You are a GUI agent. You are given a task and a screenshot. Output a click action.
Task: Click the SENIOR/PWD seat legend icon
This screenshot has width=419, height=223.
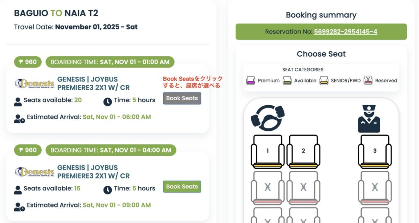(x=324, y=80)
